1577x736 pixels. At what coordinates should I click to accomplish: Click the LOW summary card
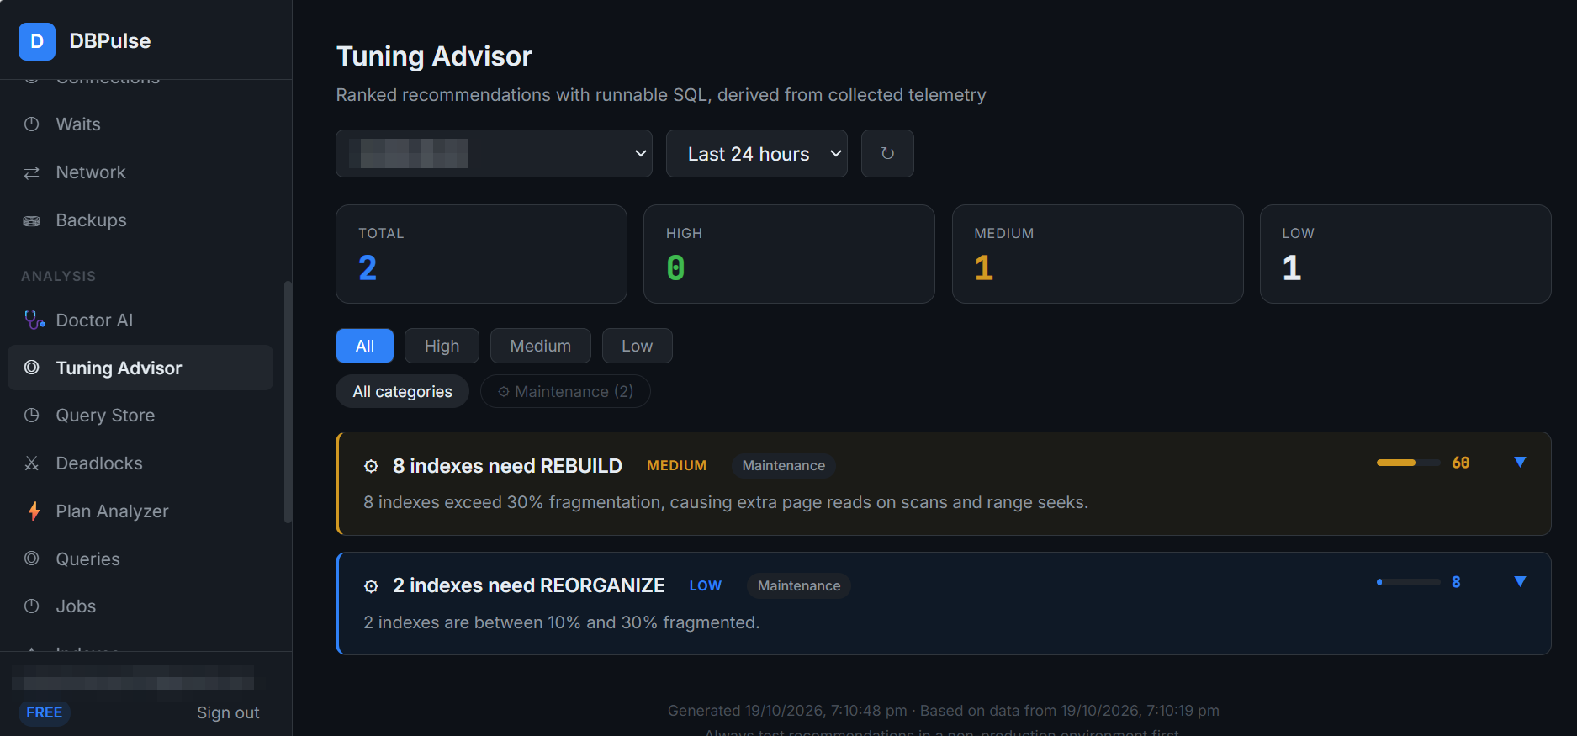coord(1405,254)
